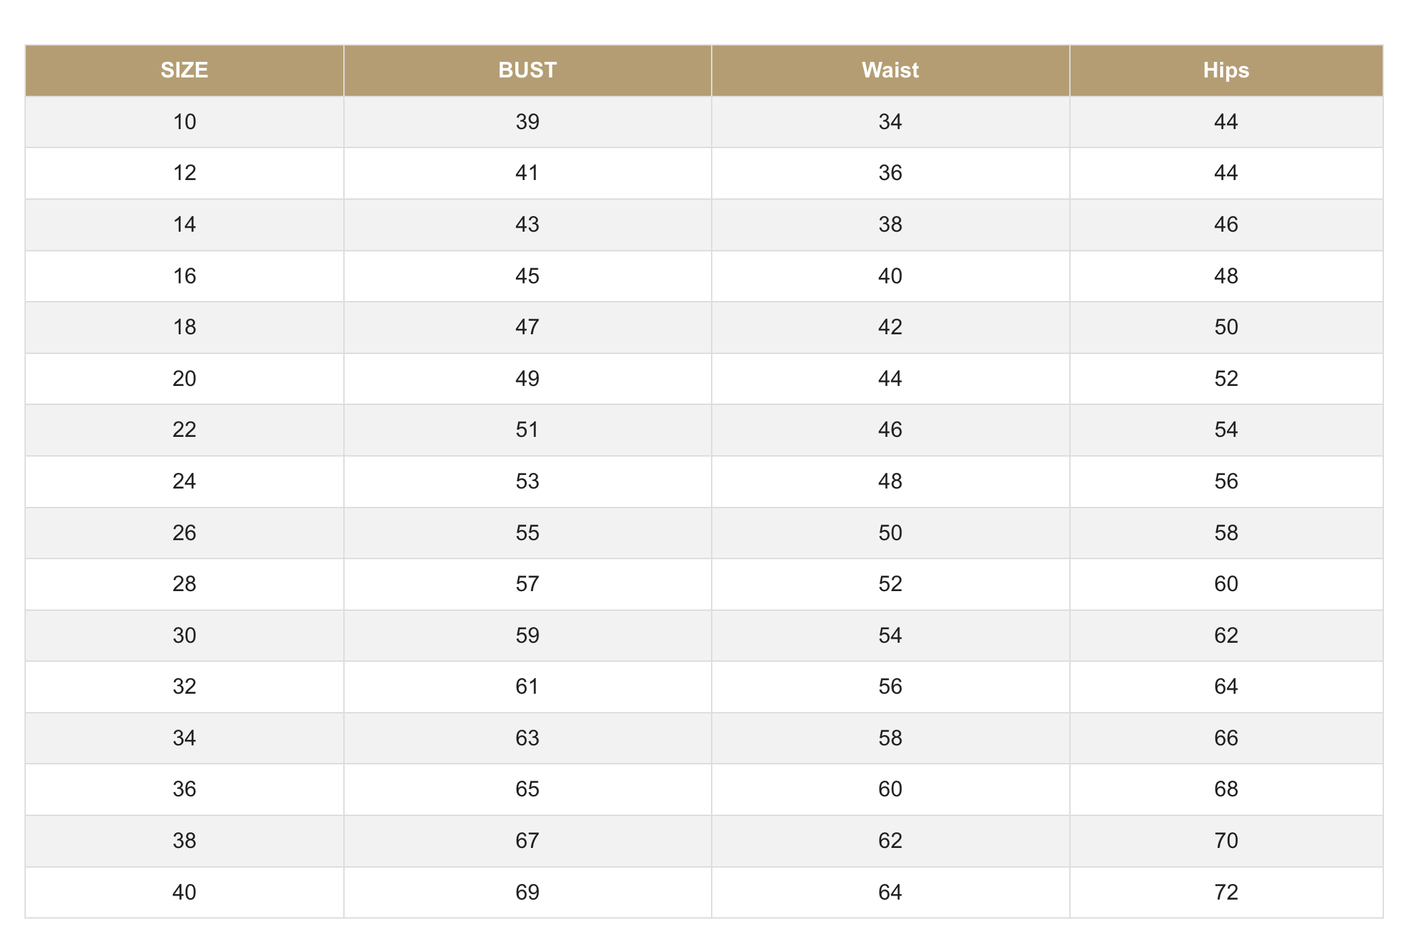Screen dimensions: 1403x939
Task: Select hips value 62 for size 30
Action: (x=1226, y=636)
